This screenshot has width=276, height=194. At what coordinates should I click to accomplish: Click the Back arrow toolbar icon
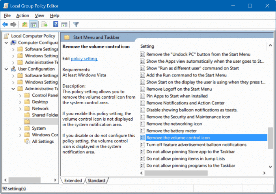coord(5,24)
